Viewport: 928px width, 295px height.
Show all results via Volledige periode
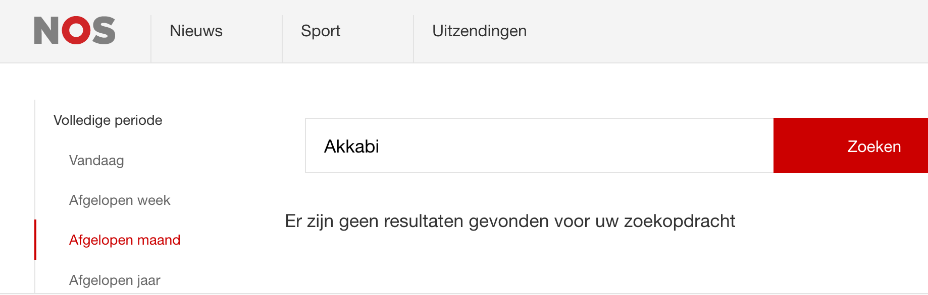[x=108, y=120]
